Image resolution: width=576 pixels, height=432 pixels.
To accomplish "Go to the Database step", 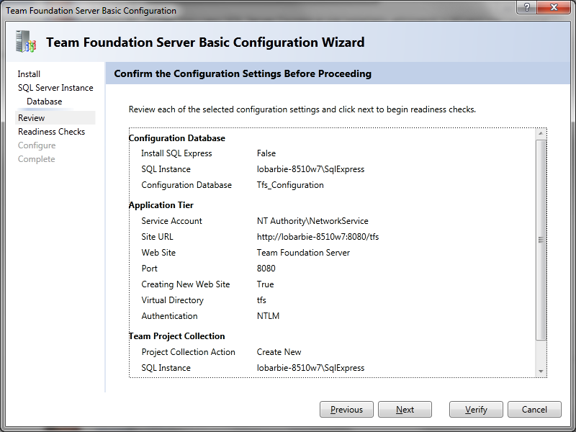I will (x=45, y=102).
